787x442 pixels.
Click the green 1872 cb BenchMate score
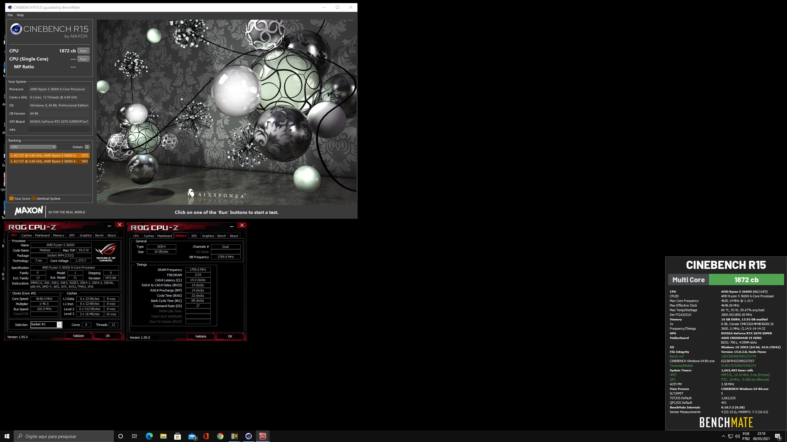[746, 280]
